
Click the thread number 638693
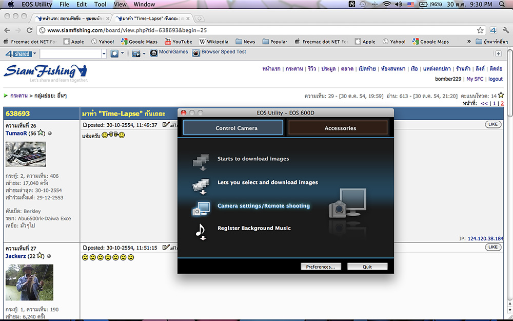(x=17, y=114)
